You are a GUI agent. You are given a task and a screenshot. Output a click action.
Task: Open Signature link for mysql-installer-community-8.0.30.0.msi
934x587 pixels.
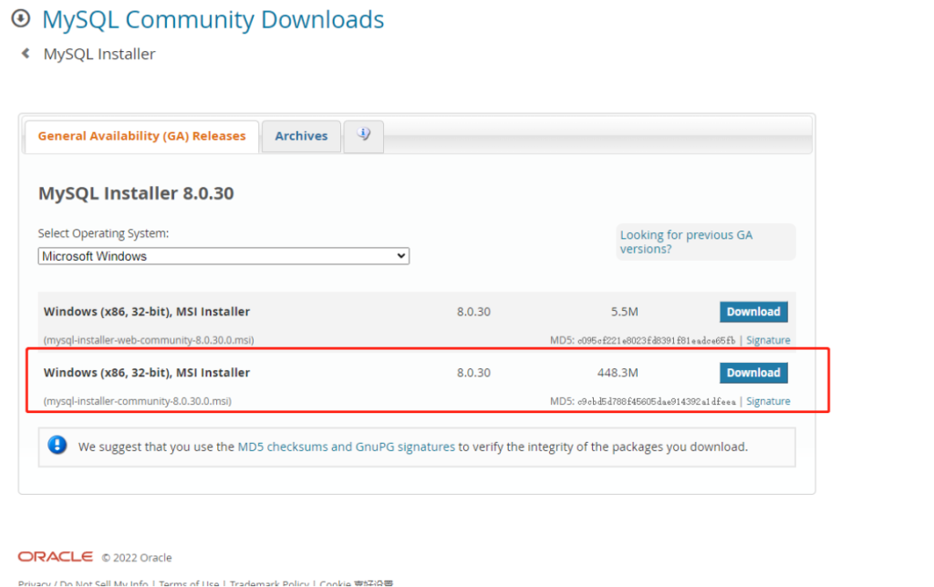(768, 401)
